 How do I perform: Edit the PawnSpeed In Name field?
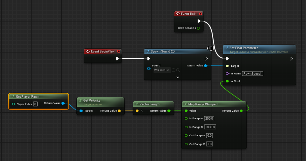253,73
